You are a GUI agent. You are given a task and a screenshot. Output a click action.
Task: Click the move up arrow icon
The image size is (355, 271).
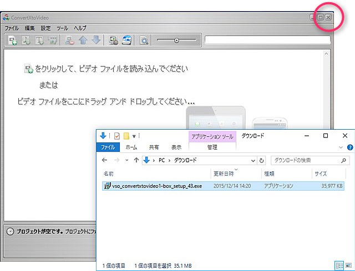pyautogui.click(x=83, y=40)
